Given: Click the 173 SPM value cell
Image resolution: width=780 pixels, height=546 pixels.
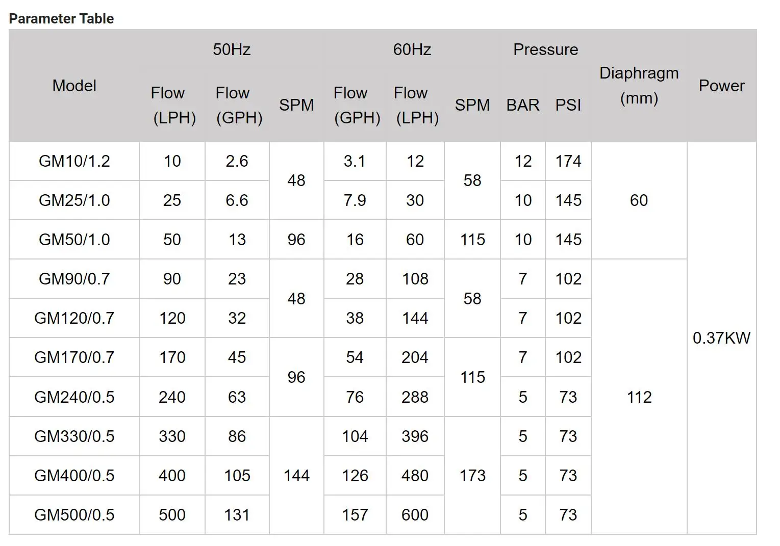Looking at the screenshot, I should [x=472, y=476].
